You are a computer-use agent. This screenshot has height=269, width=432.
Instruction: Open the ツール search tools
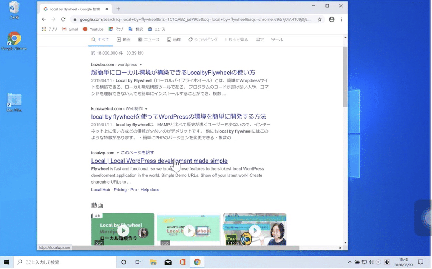coord(277,40)
